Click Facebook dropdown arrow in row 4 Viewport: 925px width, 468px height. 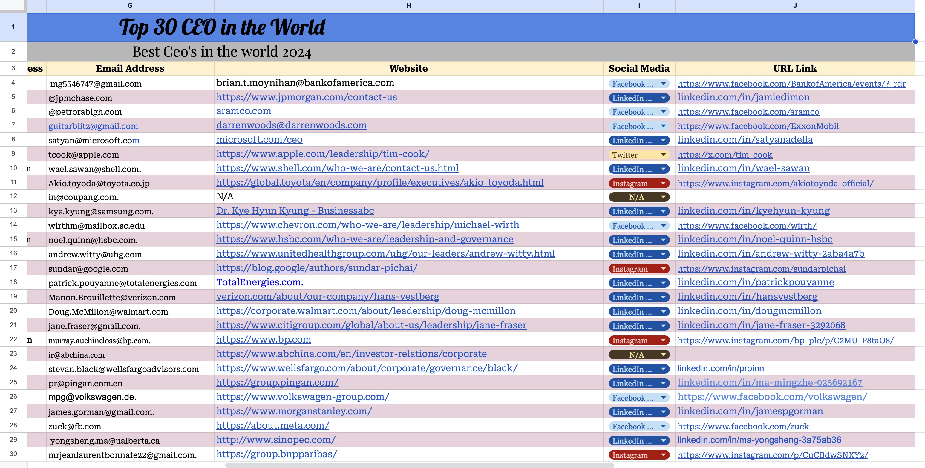tap(663, 84)
